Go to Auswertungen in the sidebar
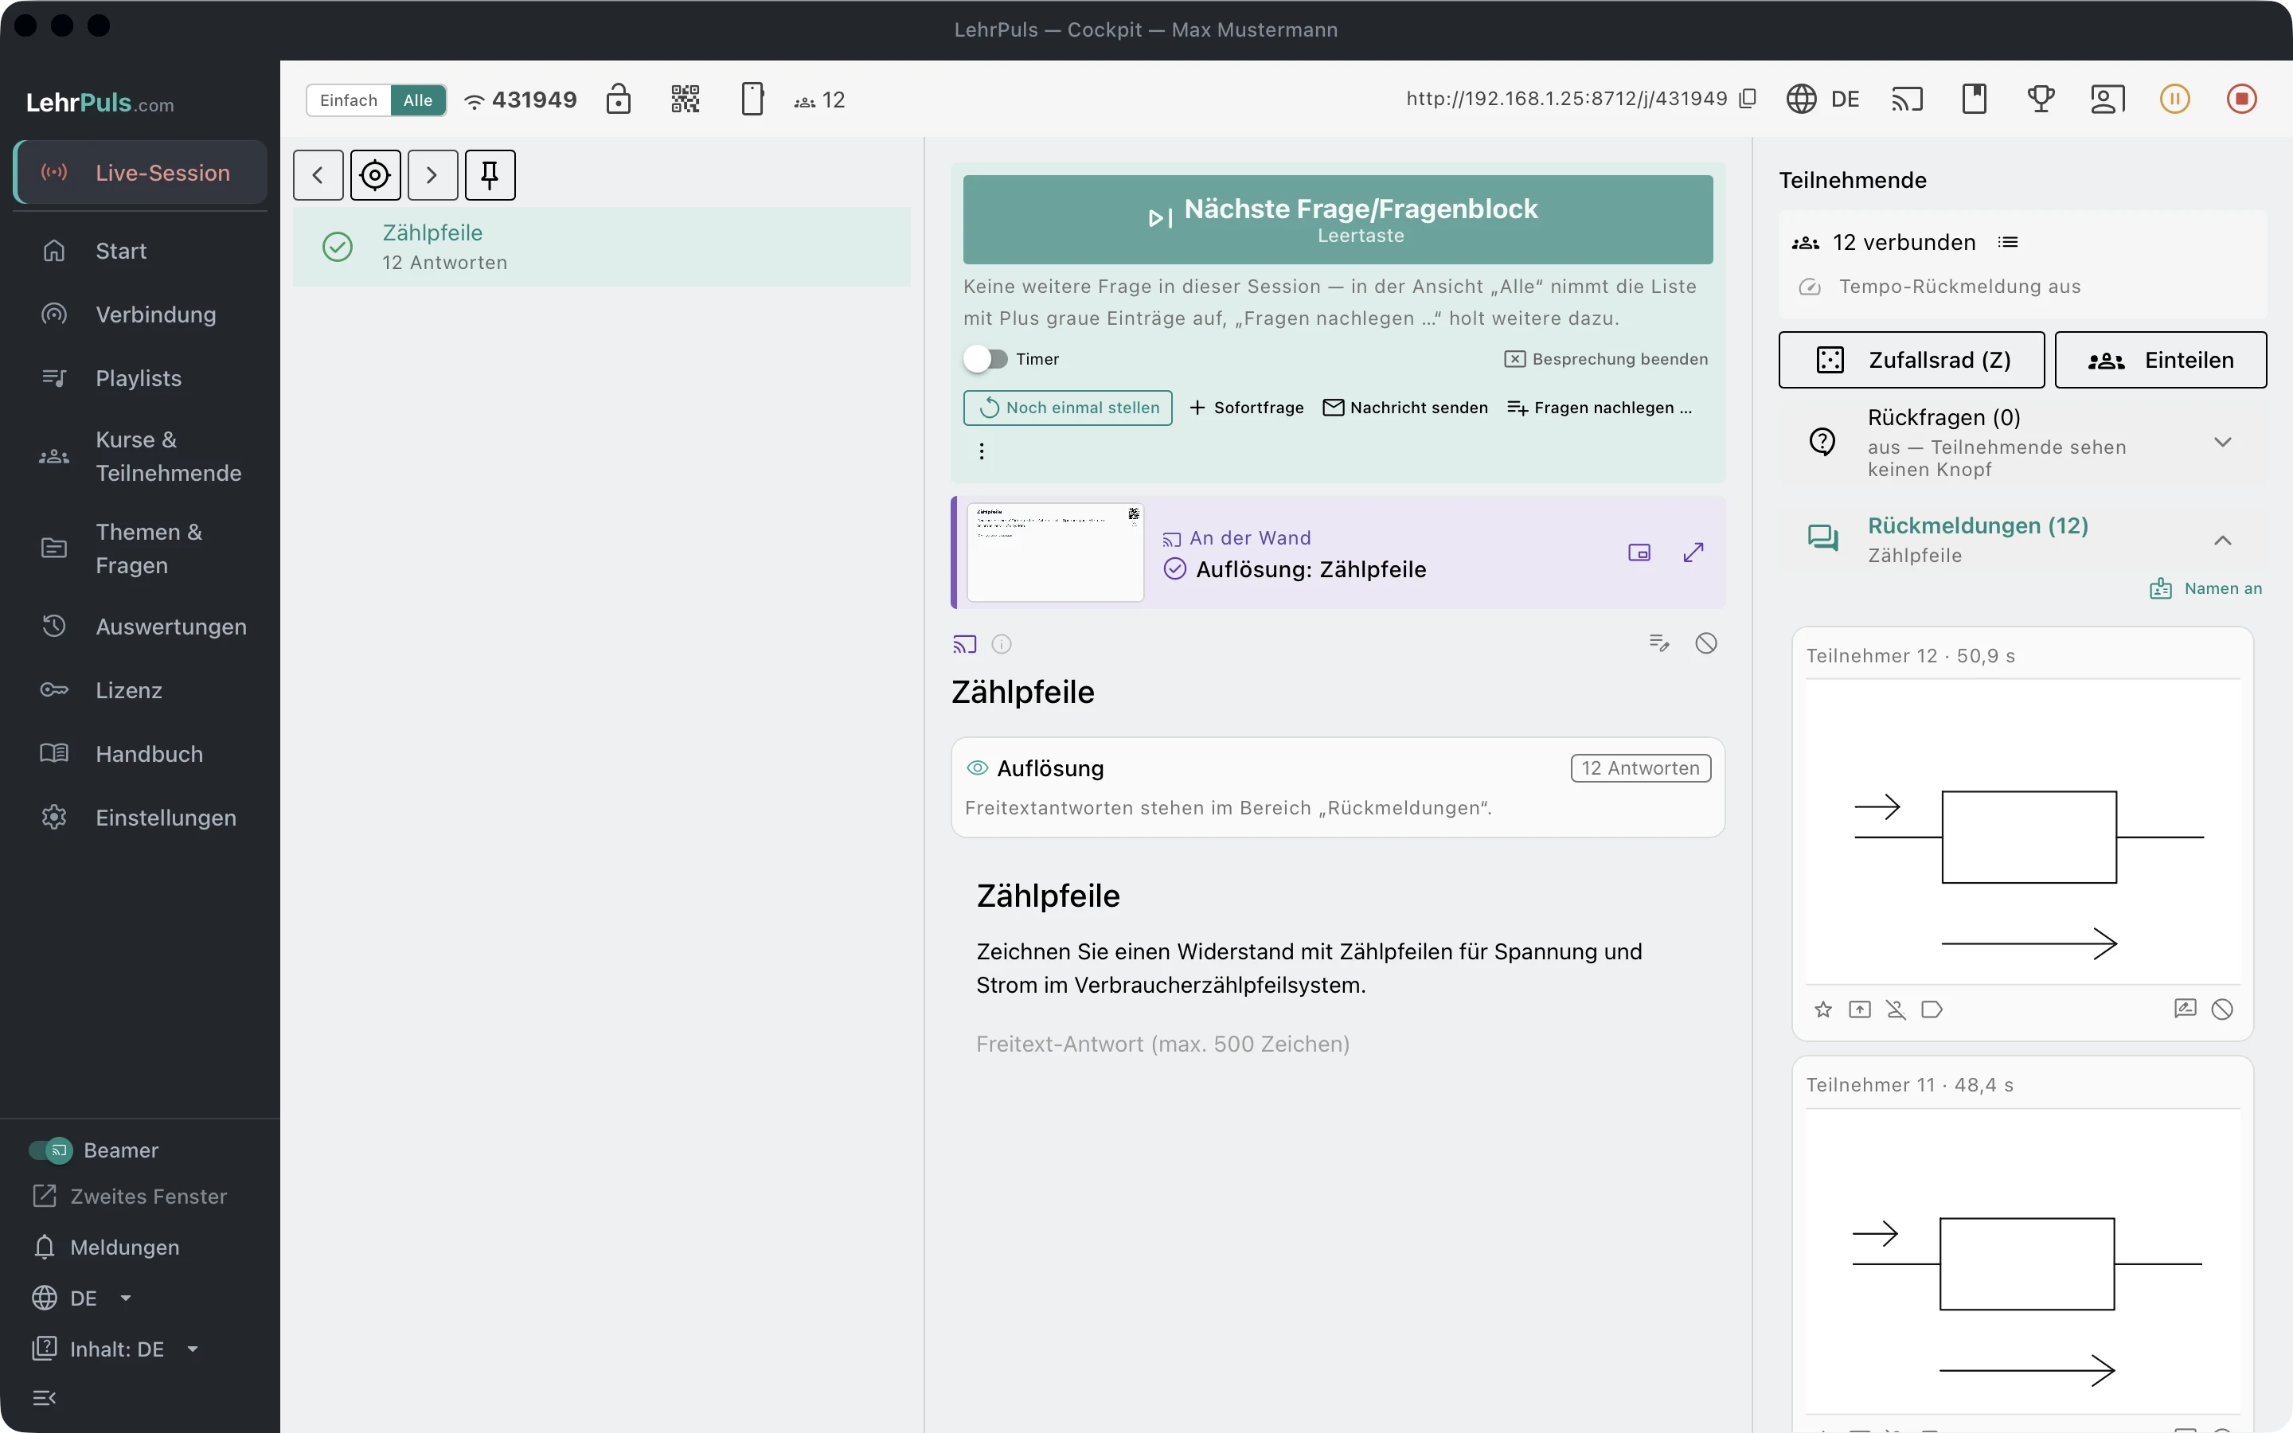 140,627
